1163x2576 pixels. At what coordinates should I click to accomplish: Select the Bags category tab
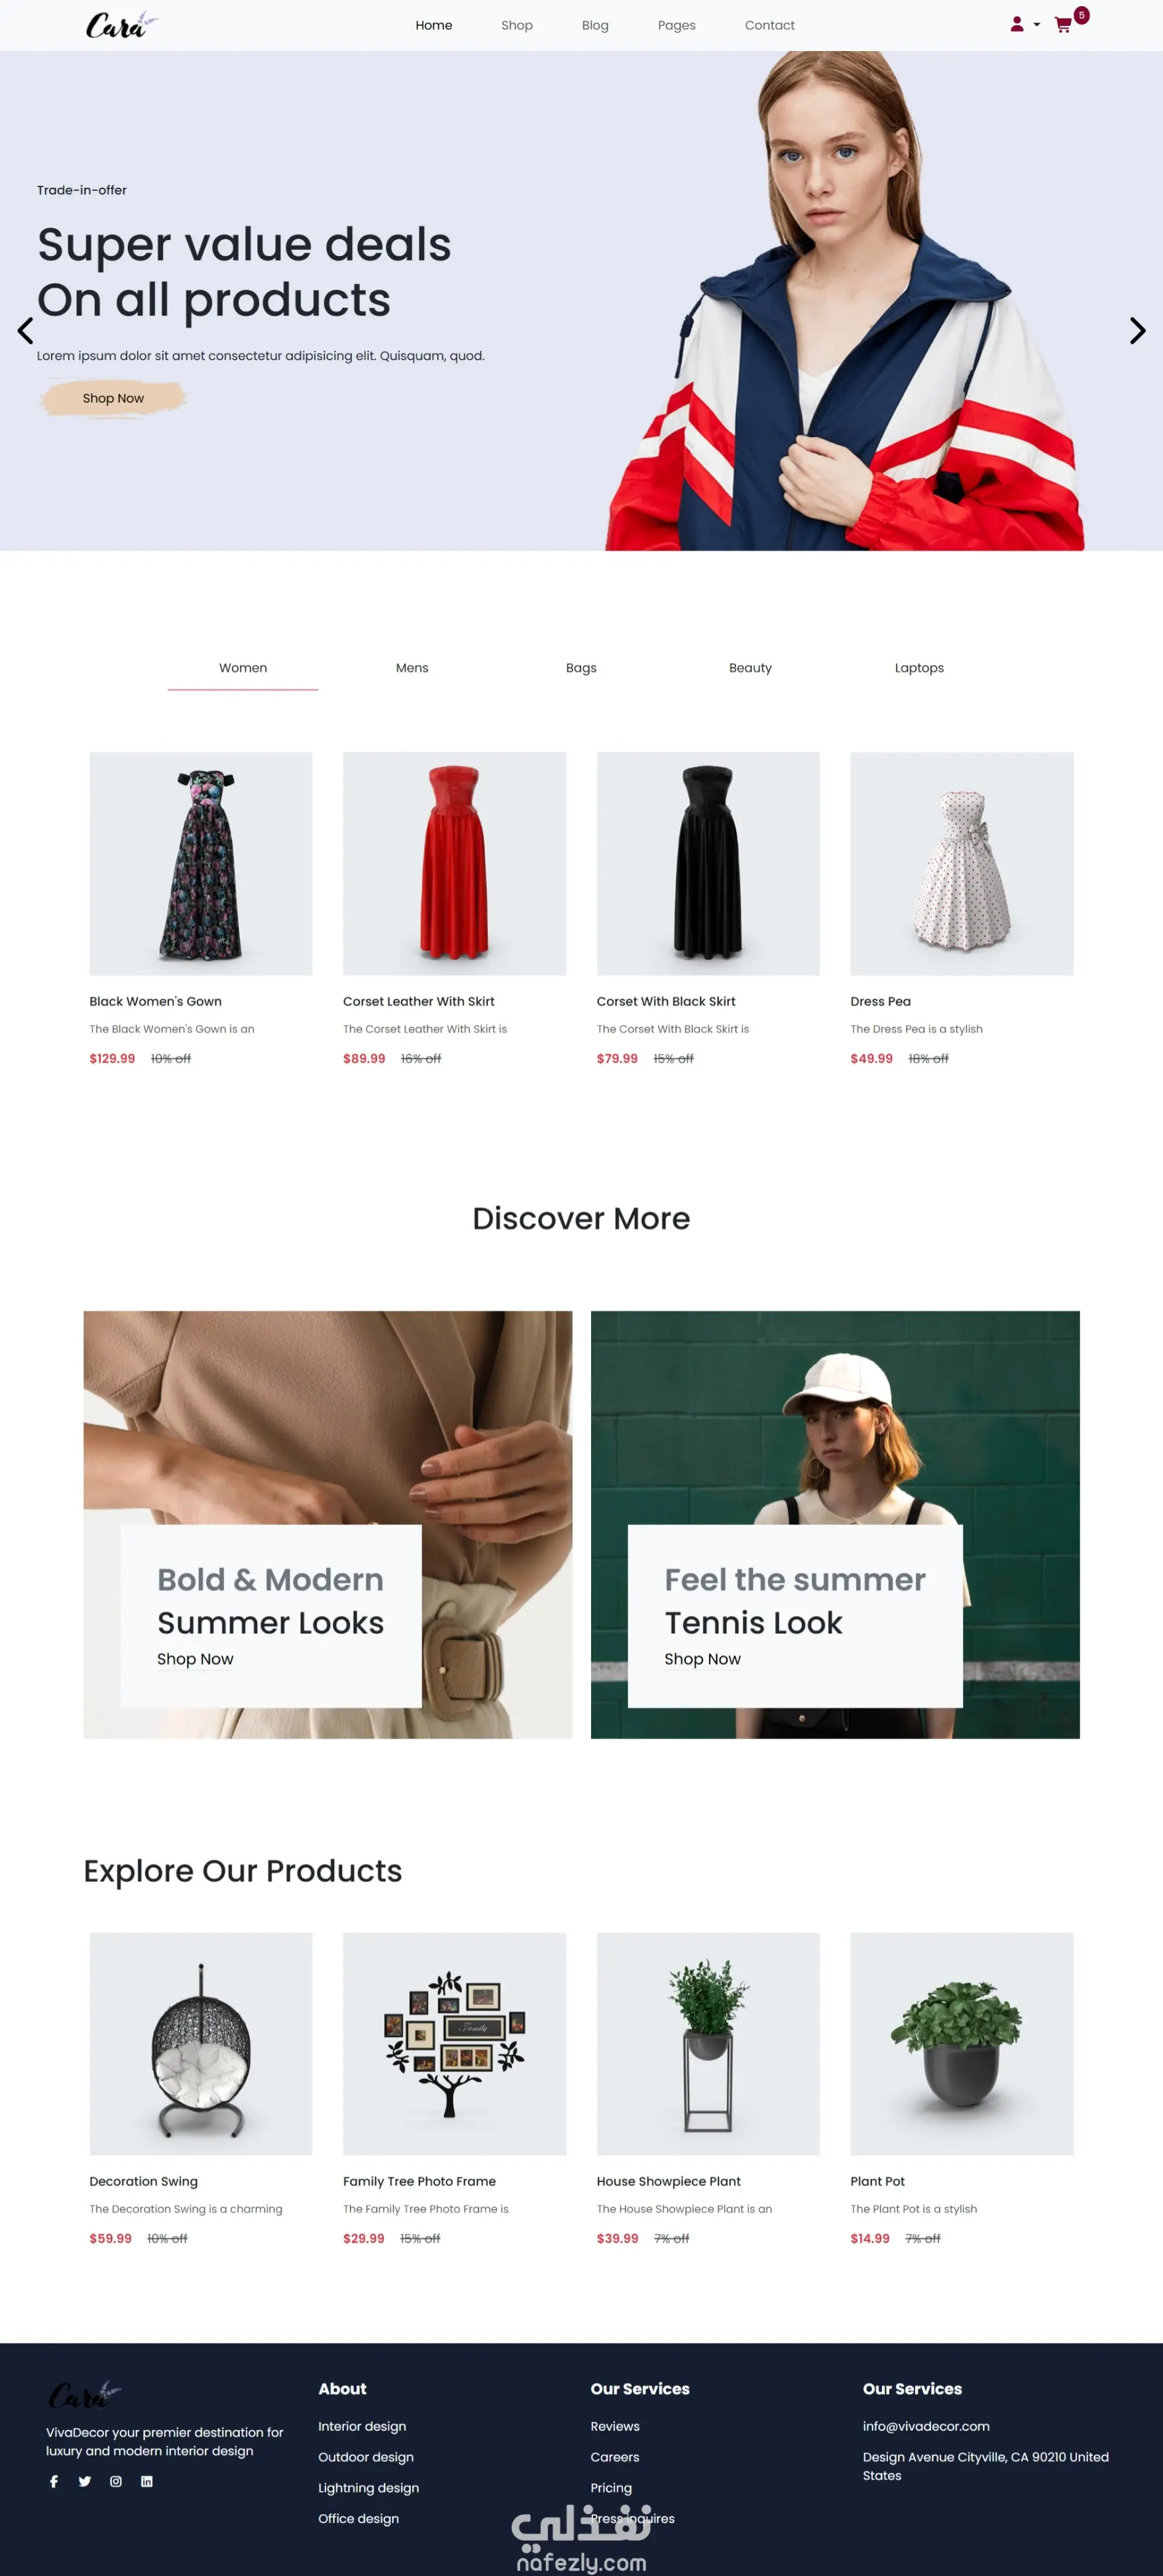pyautogui.click(x=581, y=668)
